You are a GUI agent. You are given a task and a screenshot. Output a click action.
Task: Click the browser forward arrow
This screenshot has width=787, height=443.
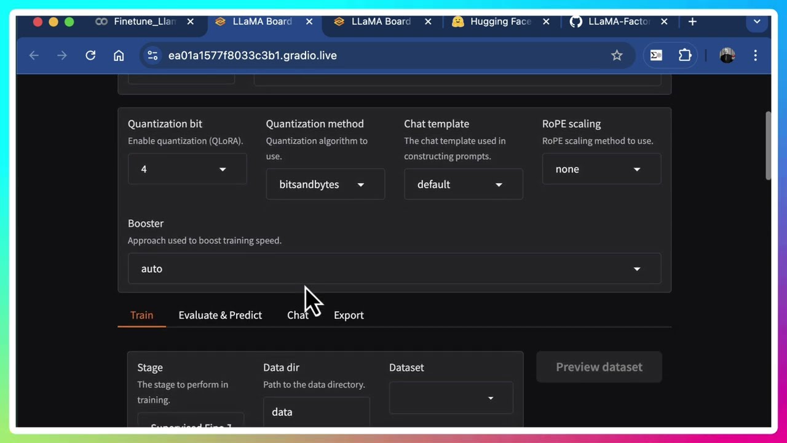(62, 55)
